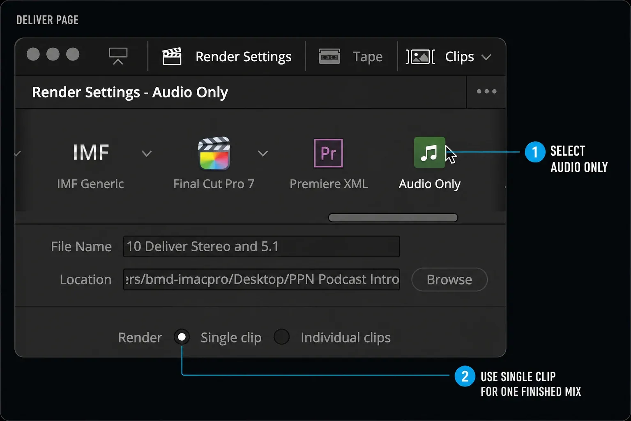Click the display monitor icon in the toolbar
The image size is (631, 421).
pyautogui.click(x=118, y=56)
